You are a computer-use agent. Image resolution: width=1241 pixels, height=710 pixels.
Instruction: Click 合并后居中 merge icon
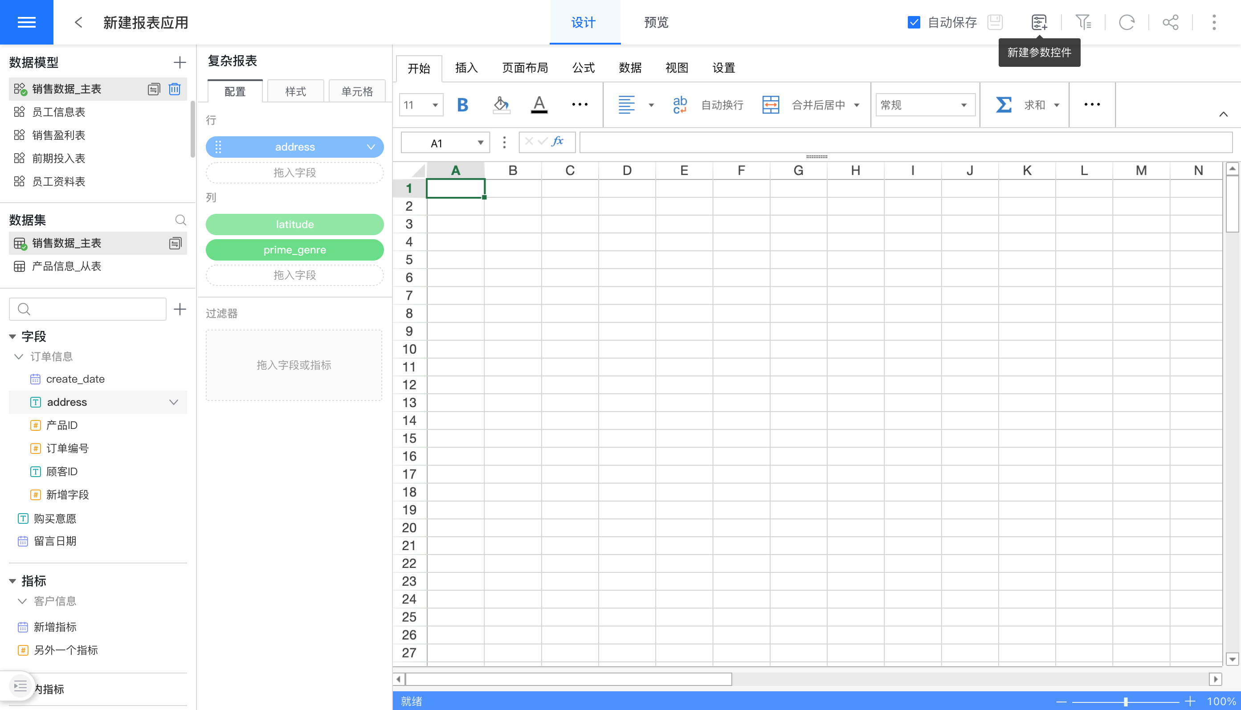(x=771, y=105)
